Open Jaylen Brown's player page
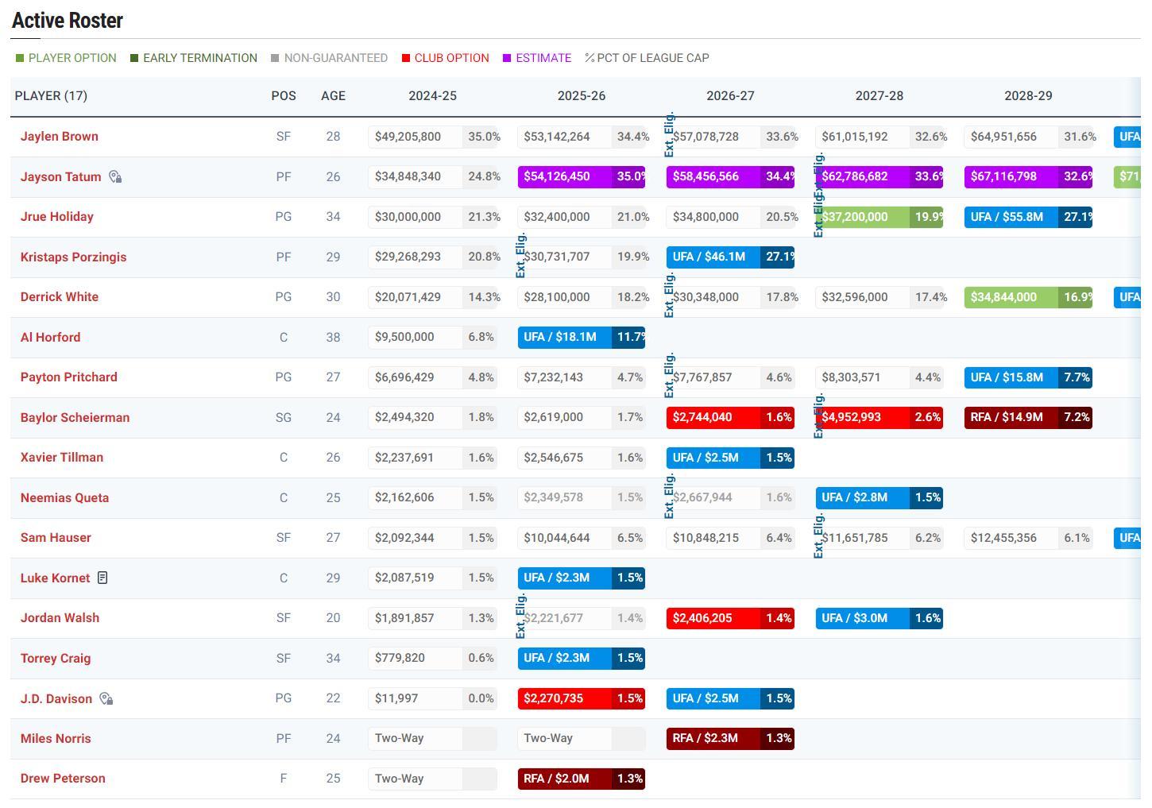The height and width of the screenshot is (808, 1152). coord(60,137)
